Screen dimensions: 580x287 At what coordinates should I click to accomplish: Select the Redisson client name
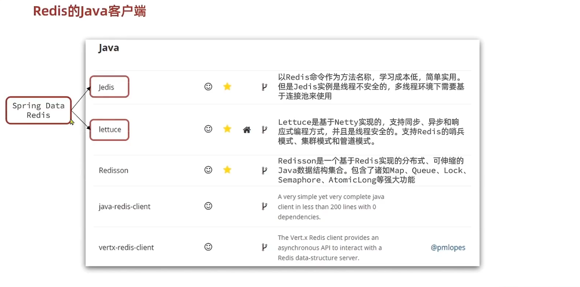113,170
